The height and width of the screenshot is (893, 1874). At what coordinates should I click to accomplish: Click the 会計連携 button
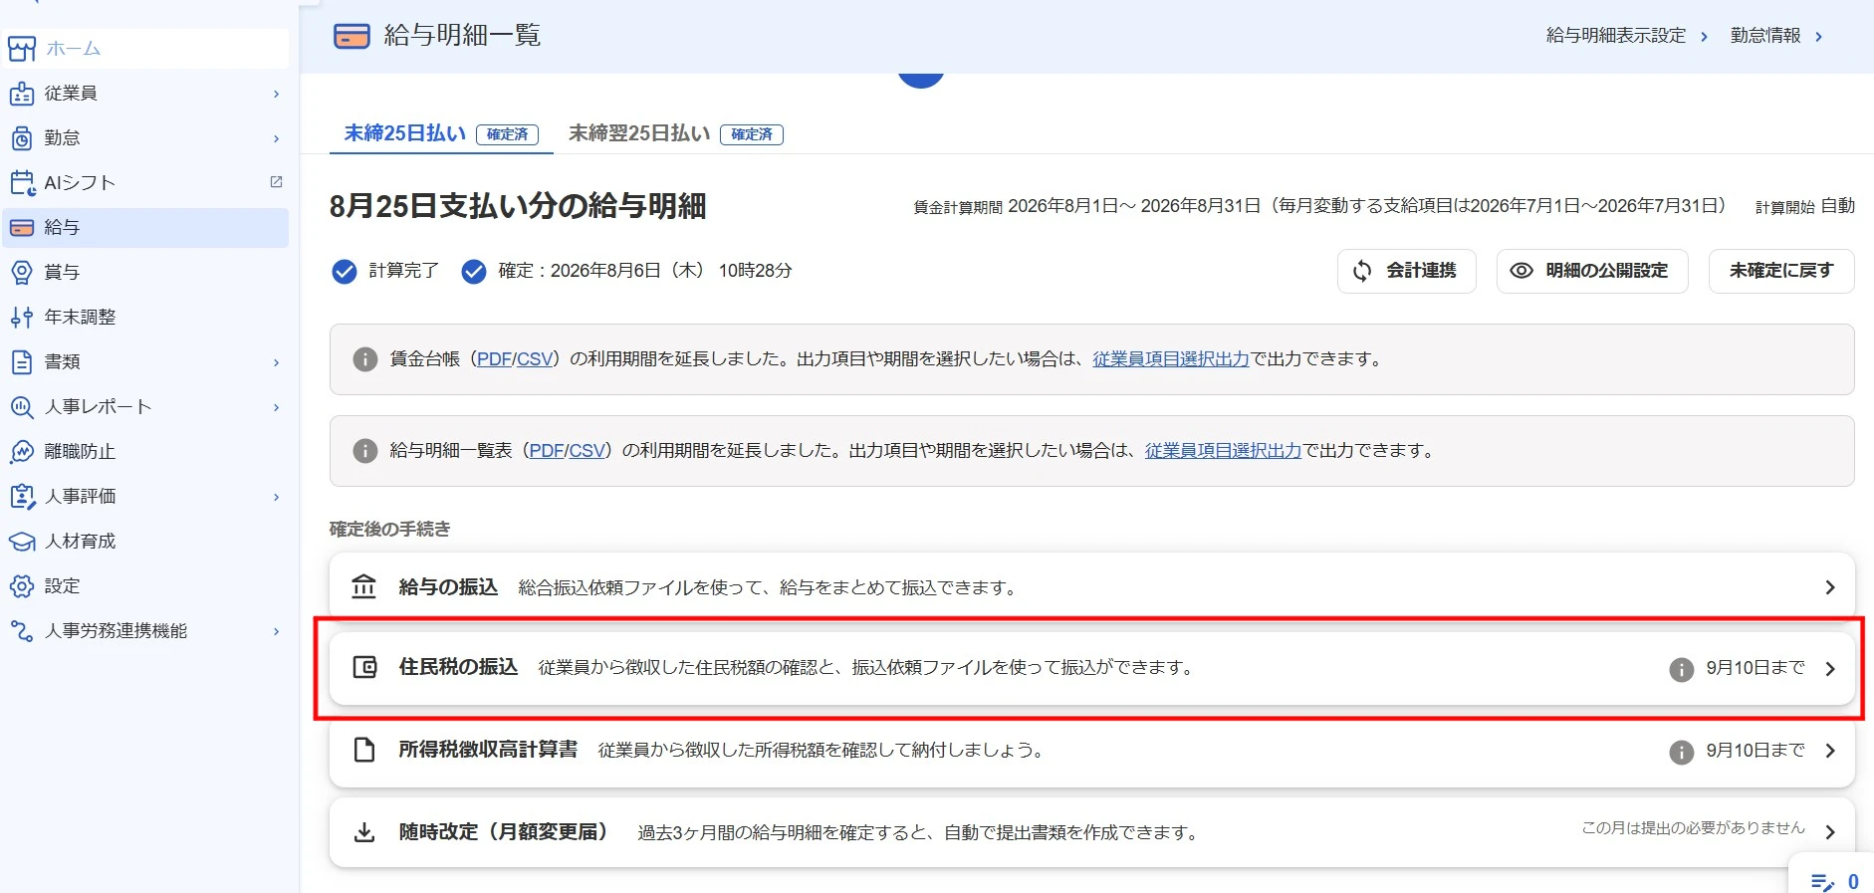click(x=1406, y=271)
